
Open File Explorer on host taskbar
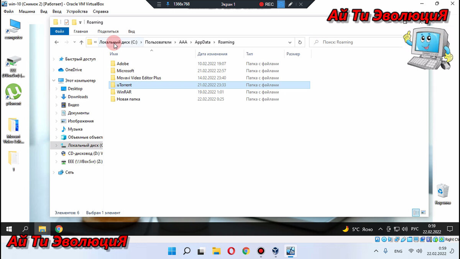(217, 251)
